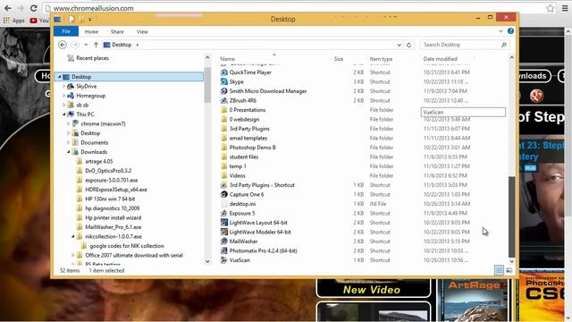Expand the ribbon chevron
572x322 pixels.
(500, 31)
